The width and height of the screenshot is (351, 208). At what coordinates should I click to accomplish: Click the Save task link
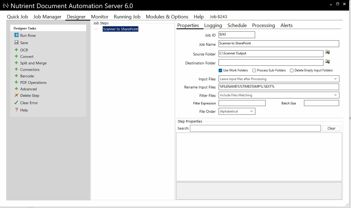pos(24,43)
